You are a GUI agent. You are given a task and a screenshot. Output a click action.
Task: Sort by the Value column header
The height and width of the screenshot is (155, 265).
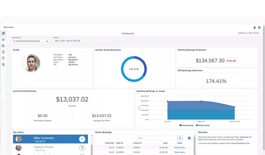(x=165, y=143)
